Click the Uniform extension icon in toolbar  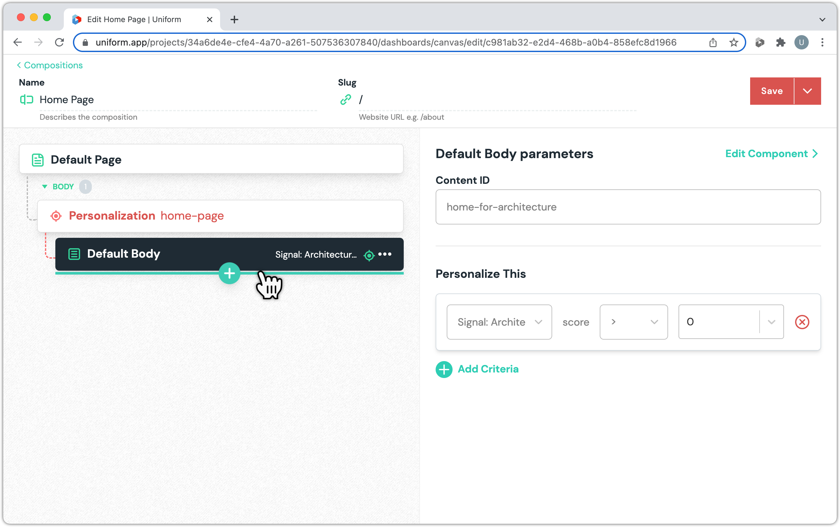759,43
